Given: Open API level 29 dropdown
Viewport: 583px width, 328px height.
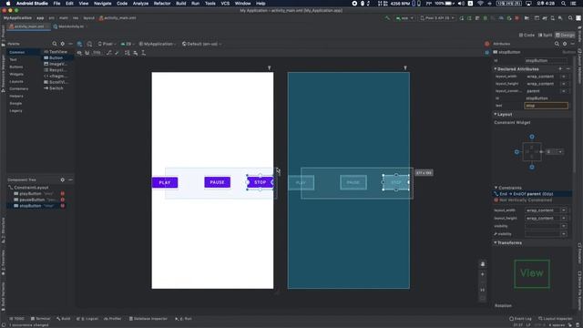Looking at the screenshot, I should click(127, 44).
